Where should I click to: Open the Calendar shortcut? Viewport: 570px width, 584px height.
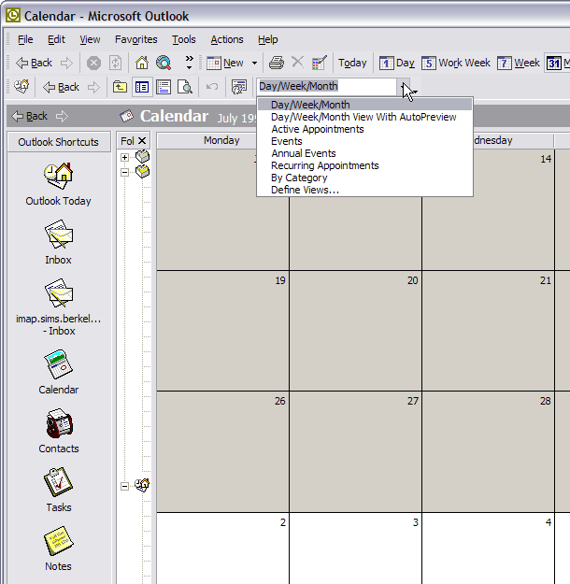tap(59, 372)
